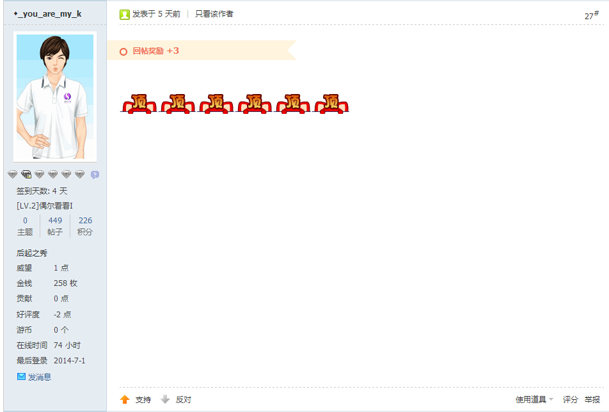Click the gray downvote arrow icon
Screen dimensions: 609x412
(x=165, y=399)
